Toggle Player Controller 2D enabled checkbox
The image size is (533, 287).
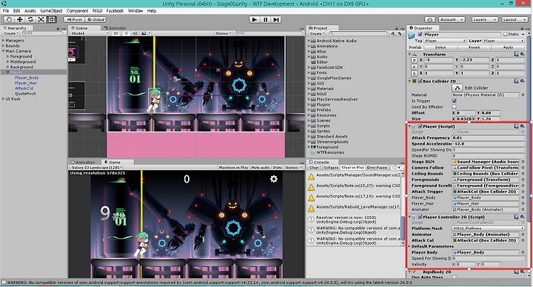pos(420,217)
